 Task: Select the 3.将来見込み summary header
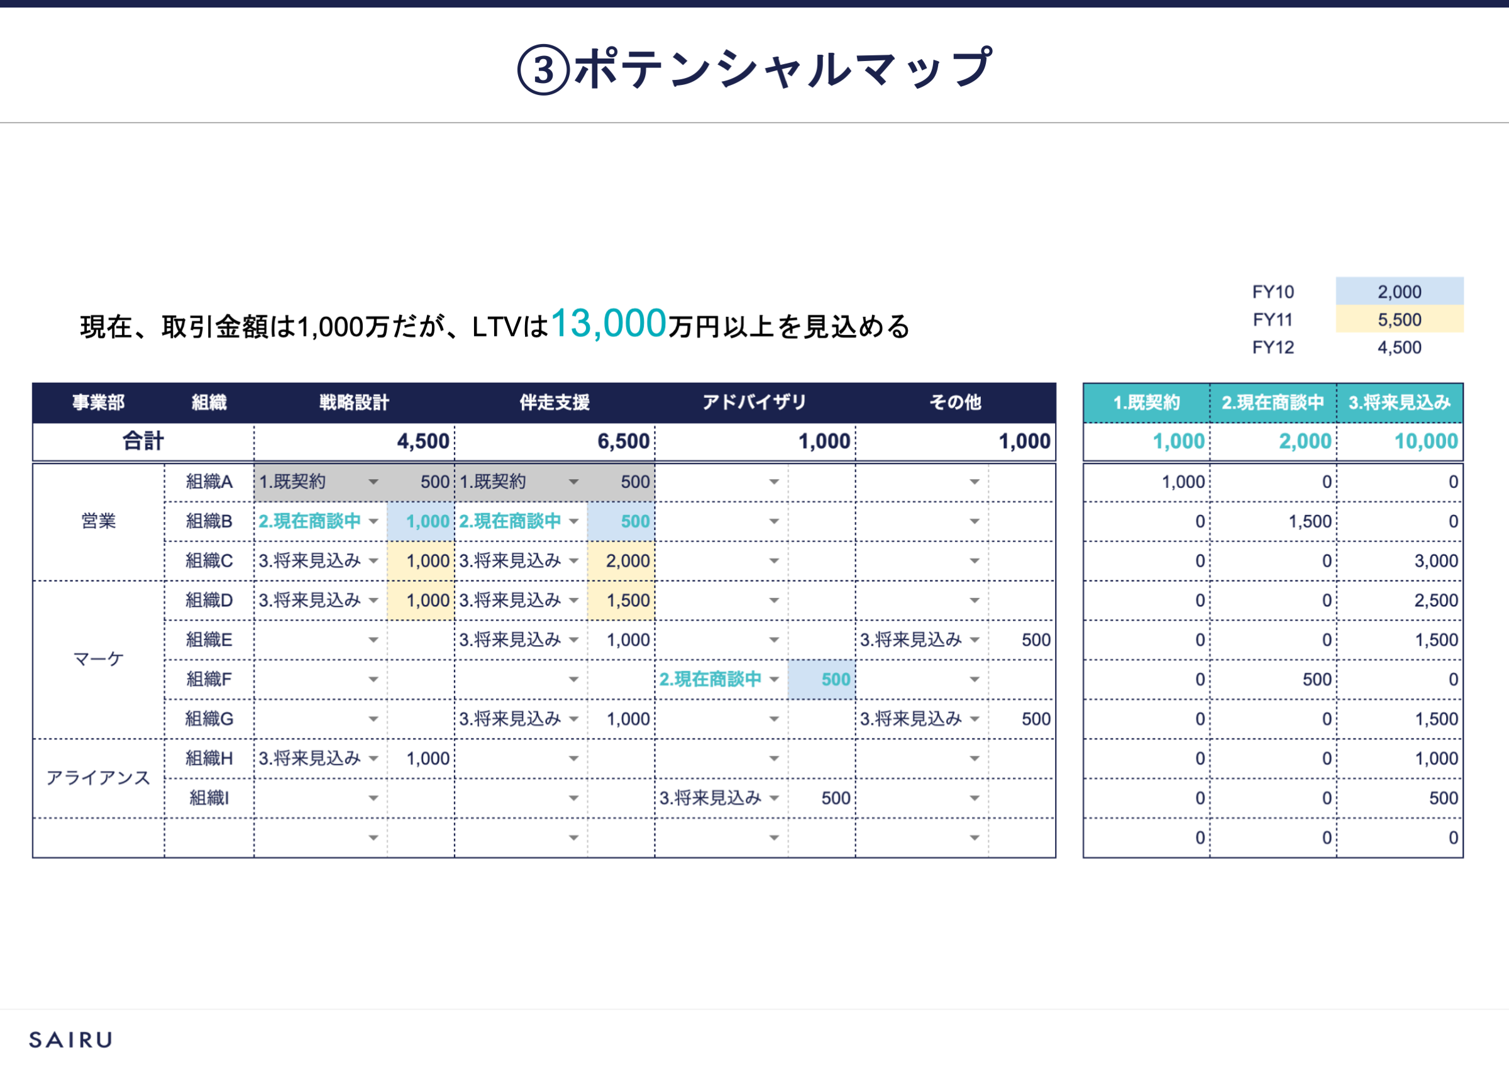tap(1399, 402)
